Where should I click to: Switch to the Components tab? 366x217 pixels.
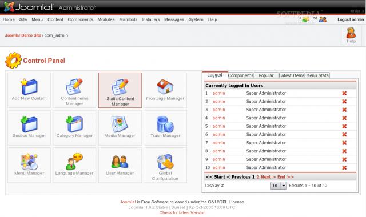(x=241, y=75)
